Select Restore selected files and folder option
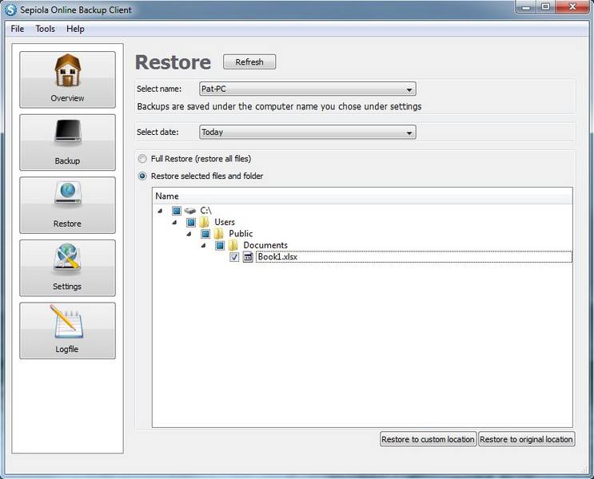Viewport: 594px width, 479px height. (142, 176)
